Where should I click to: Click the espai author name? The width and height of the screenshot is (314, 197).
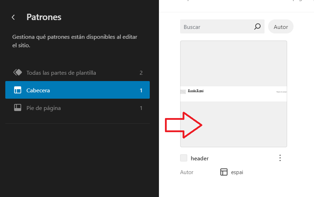coord(237,172)
